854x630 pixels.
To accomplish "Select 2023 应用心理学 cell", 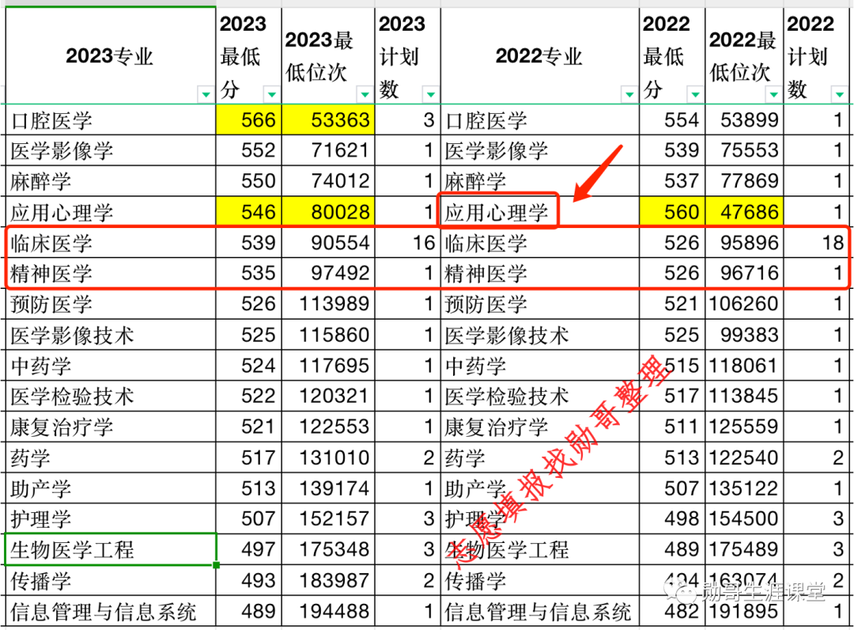I will point(111,212).
